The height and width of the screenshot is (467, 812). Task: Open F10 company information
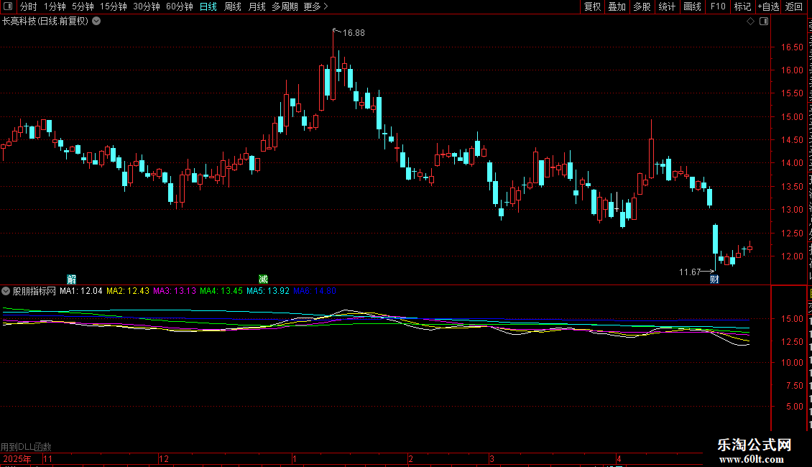point(718,6)
